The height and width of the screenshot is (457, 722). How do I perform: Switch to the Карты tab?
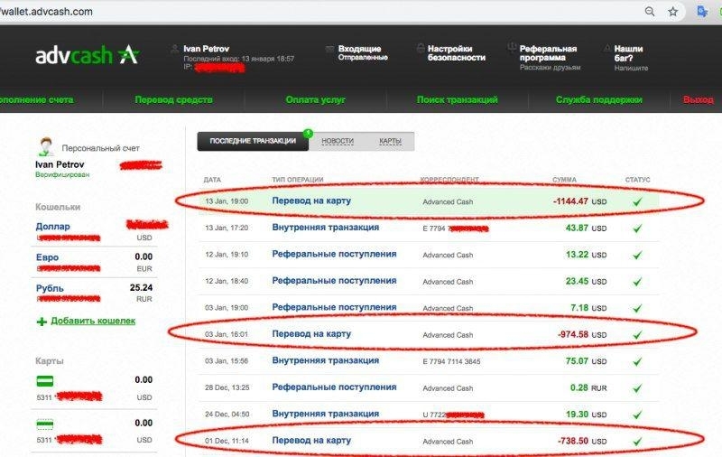coord(390,141)
